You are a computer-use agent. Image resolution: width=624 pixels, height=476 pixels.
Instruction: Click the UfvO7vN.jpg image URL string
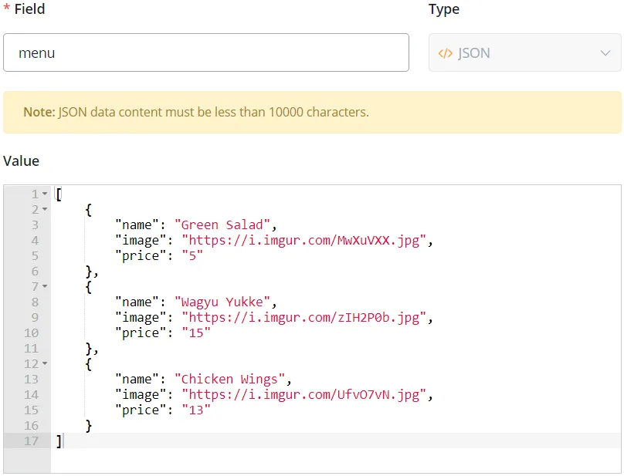pos(304,395)
